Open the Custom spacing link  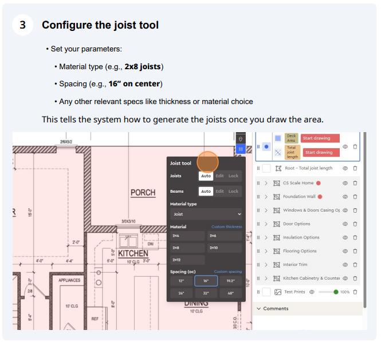point(228,272)
